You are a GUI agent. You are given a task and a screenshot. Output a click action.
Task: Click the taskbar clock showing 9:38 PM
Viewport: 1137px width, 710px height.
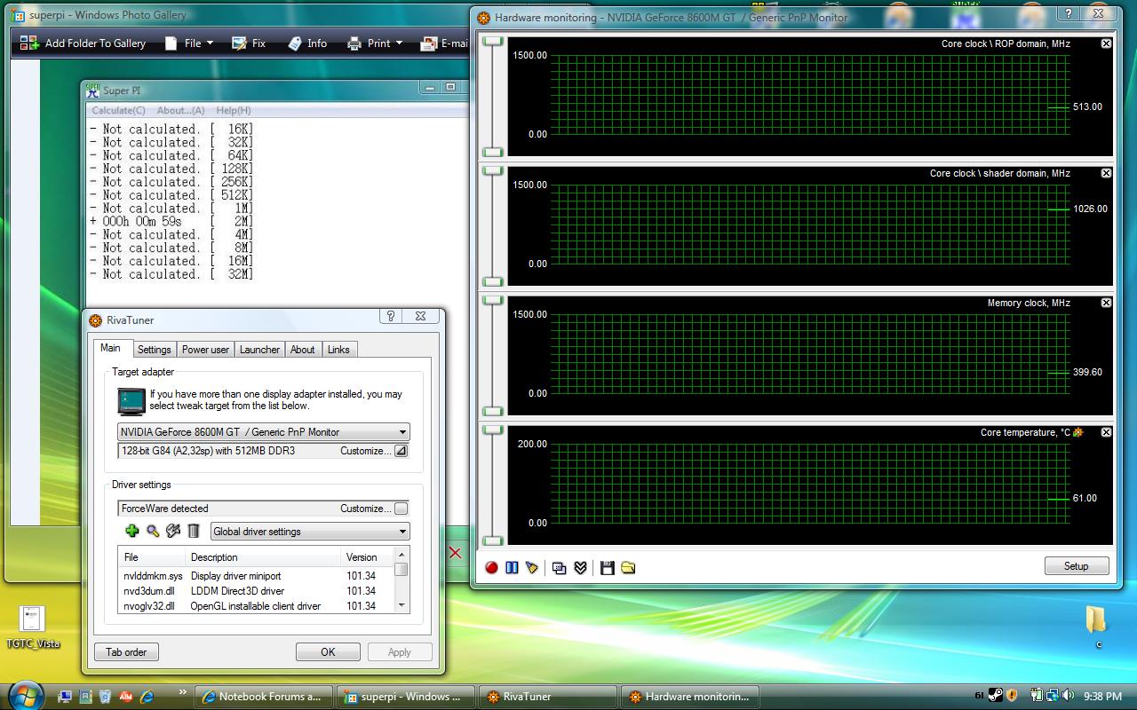pyautogui.click(x=1103, y=697)
